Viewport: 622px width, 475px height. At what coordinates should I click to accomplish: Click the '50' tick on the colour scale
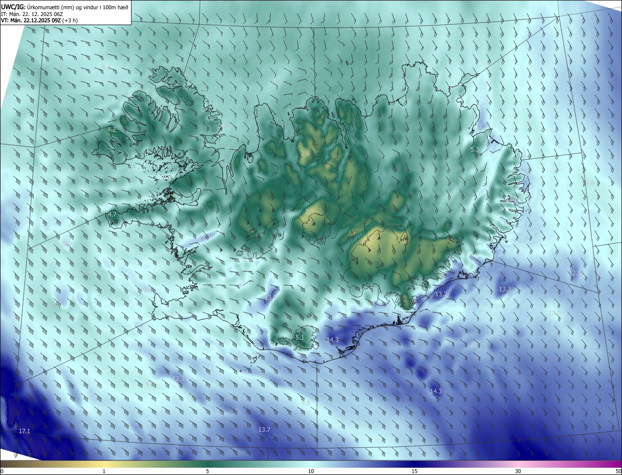point(618,471)
